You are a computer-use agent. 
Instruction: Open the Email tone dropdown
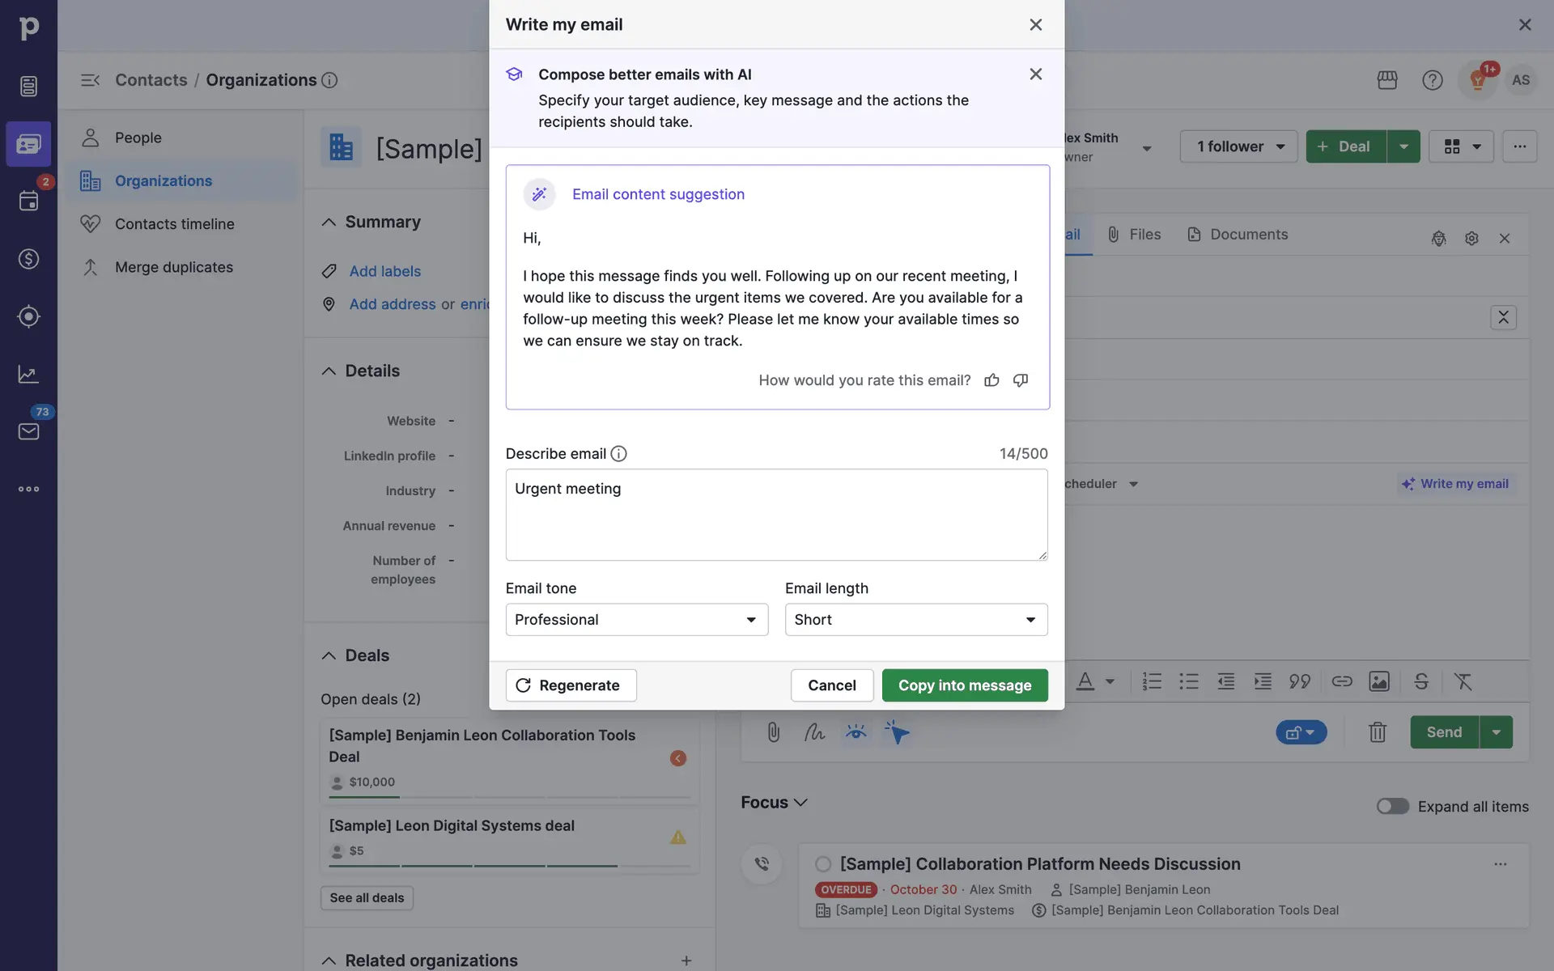636,620
